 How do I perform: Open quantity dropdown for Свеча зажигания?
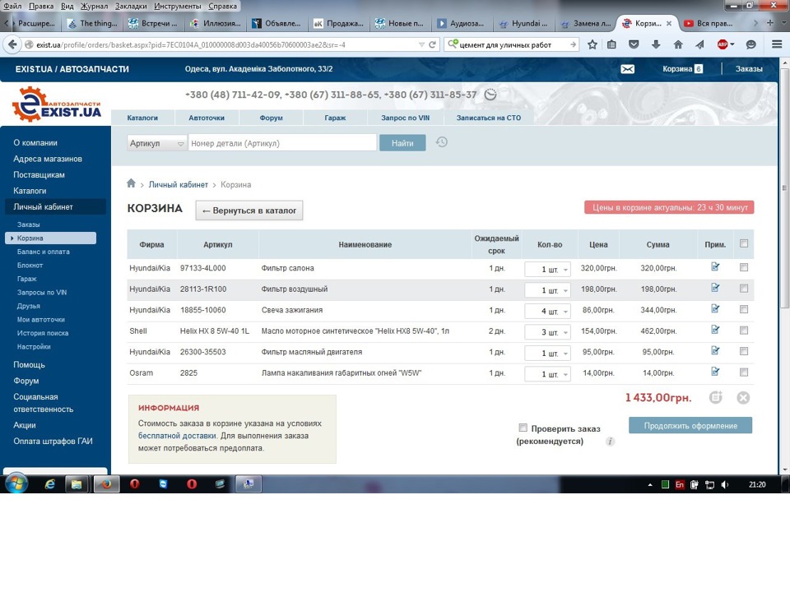tap(547, 312)
